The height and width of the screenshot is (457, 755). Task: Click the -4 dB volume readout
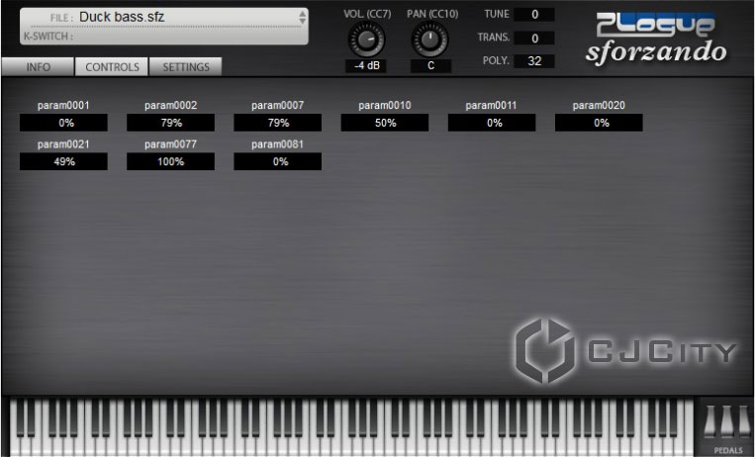tap(365, 66)
